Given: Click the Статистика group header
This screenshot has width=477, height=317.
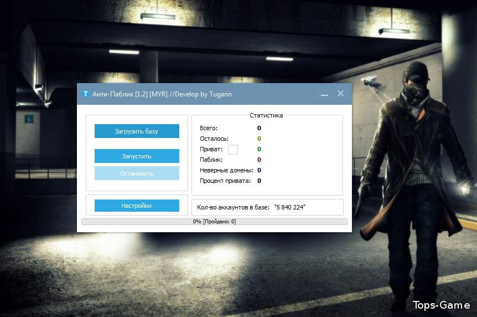Looking at the screenshot, I should (x=266, y=116).
